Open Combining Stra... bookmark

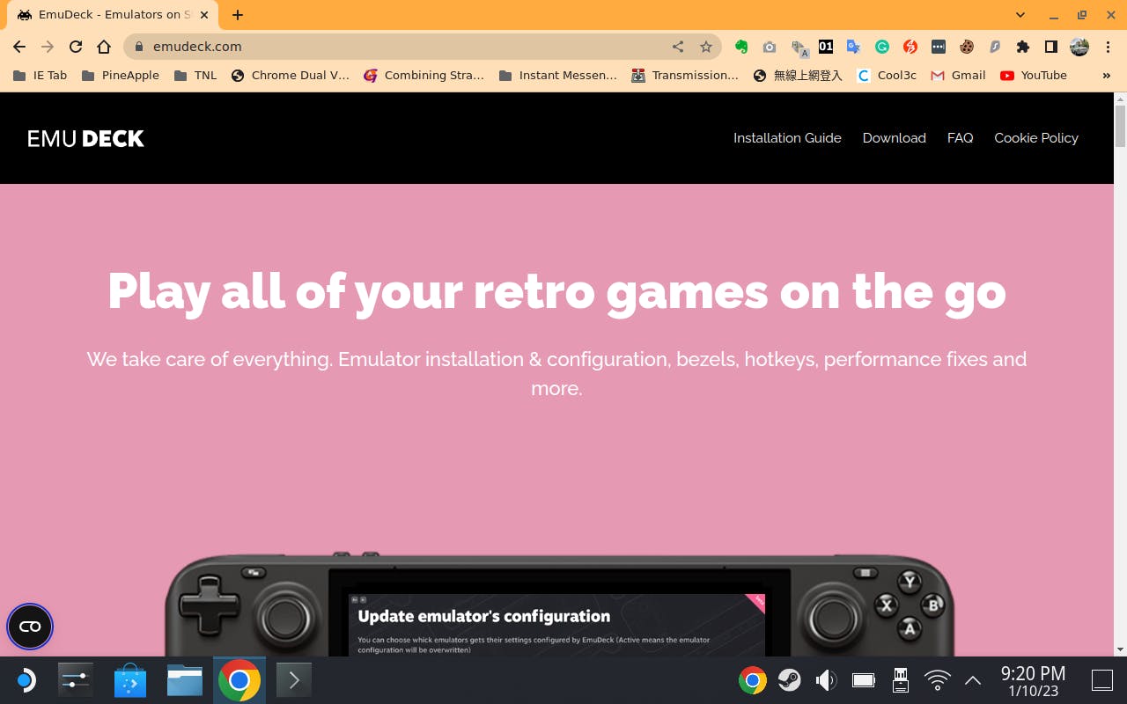pos(424,76)
